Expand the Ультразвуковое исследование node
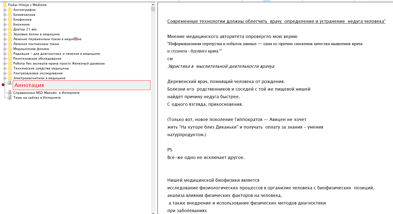The height and width of the screenshot is (214, 393). pyautogui.click(x=5, y=73)
